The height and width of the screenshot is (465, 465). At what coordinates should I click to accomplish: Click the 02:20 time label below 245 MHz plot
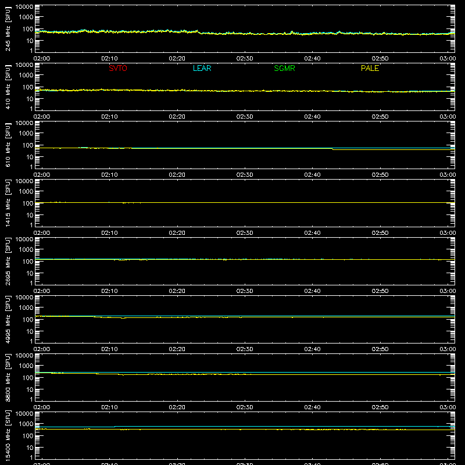click(177, 59)
